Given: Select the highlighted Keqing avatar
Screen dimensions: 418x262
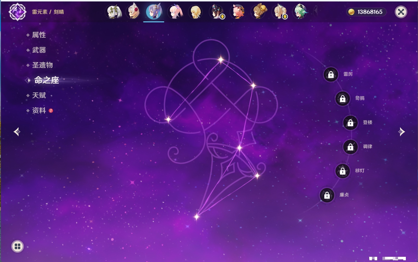Looking at the screenshot, I should coord(154,12).
